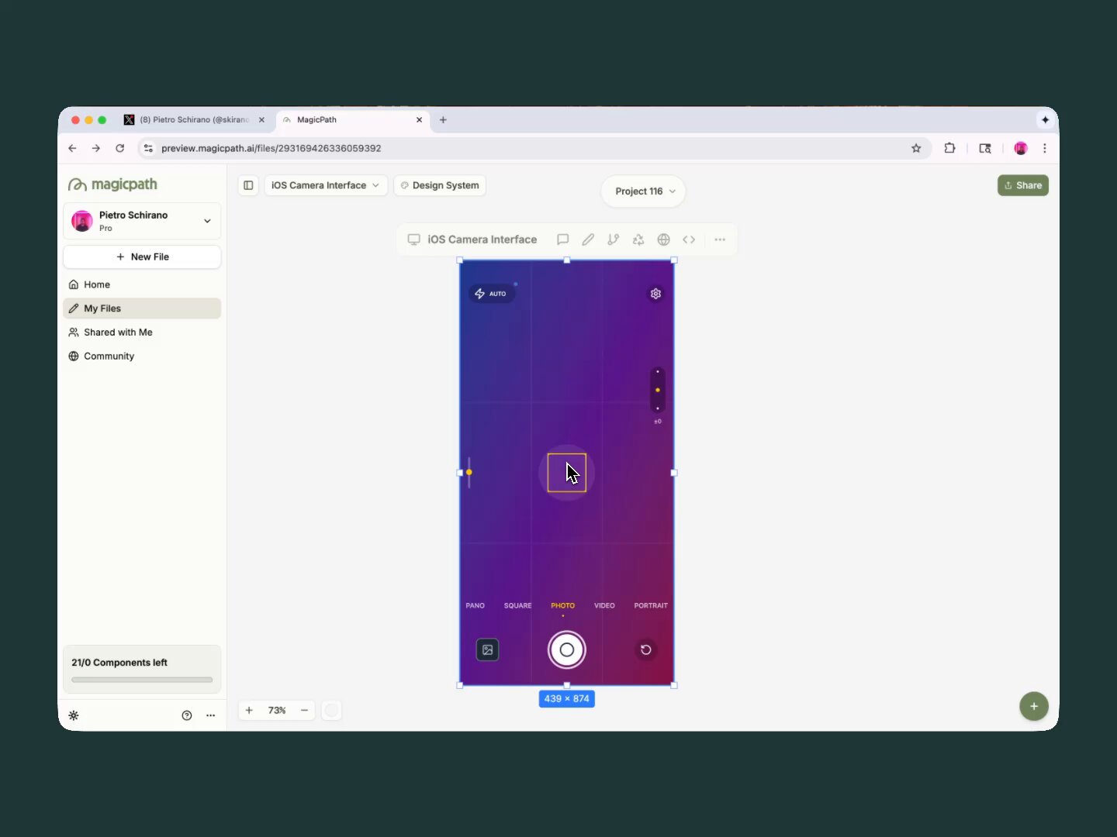
Task: Open Shared with Me in the sidebar
Action: (x=142, y=332)
